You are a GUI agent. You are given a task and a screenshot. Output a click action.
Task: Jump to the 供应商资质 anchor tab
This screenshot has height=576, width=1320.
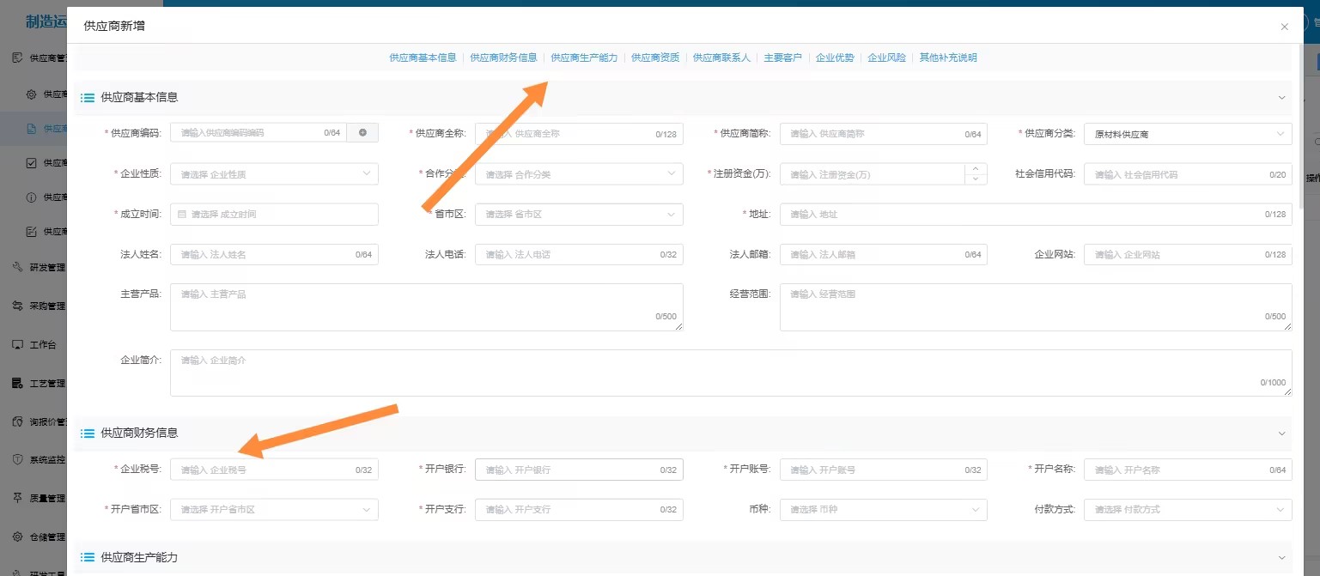click(x=655, y=58)
